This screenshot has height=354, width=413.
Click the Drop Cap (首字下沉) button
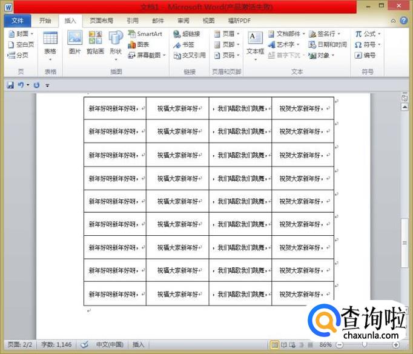click(286, 55)
